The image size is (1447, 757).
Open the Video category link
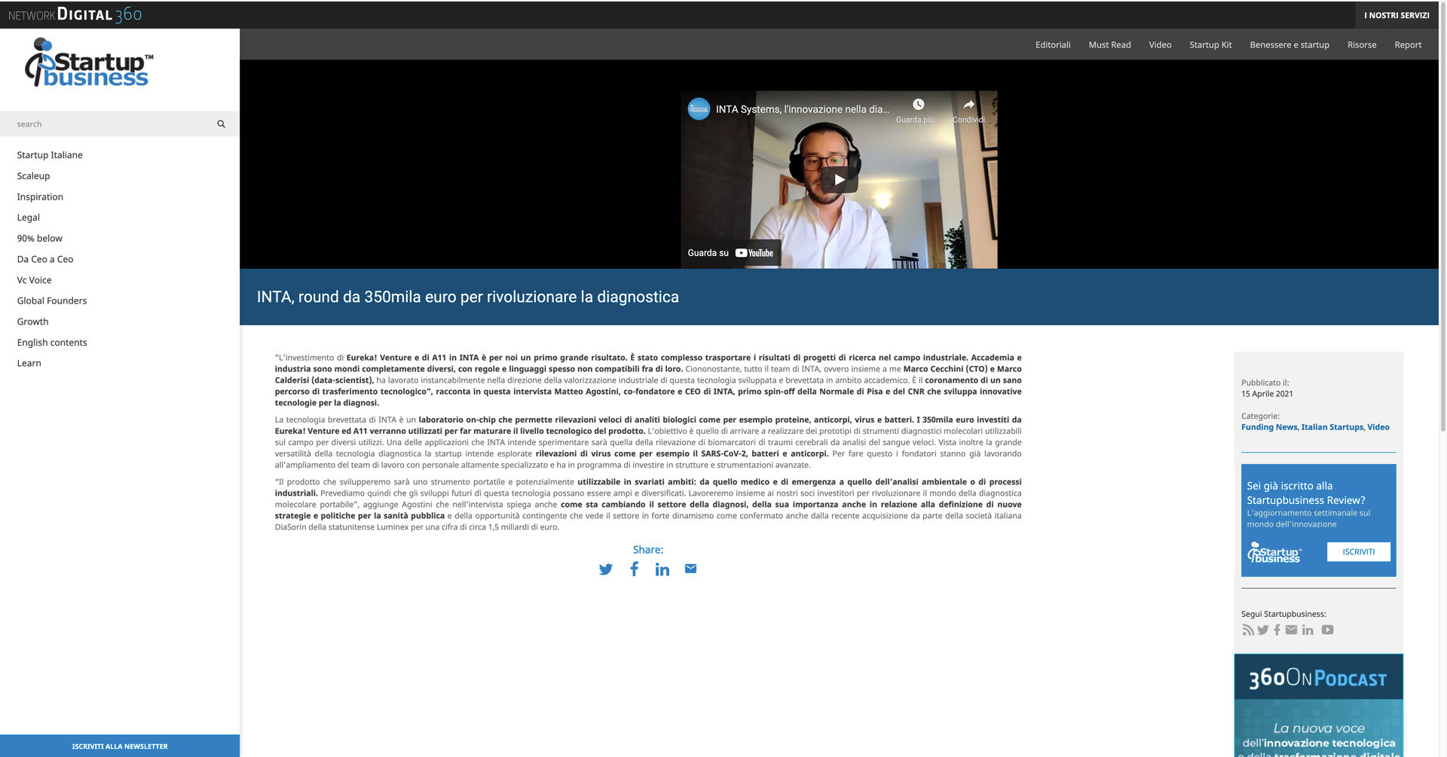coord(1378,427)
